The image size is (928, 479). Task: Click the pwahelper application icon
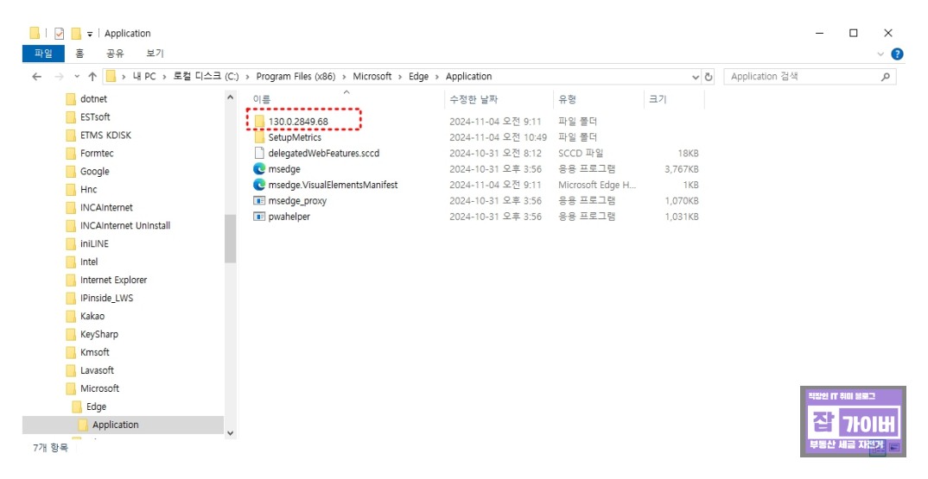(x=259, y=217)
